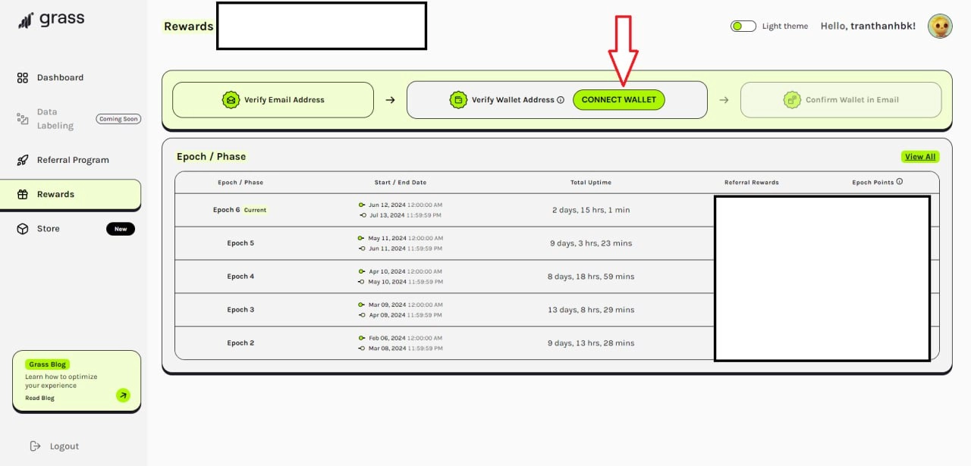Click the Referral Program rocket icon
Image resolution: width=971 pixels, height=466 pixels.
(x=23, y=160)
